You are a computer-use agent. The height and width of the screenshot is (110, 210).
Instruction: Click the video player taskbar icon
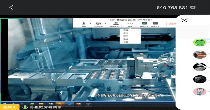88,104
